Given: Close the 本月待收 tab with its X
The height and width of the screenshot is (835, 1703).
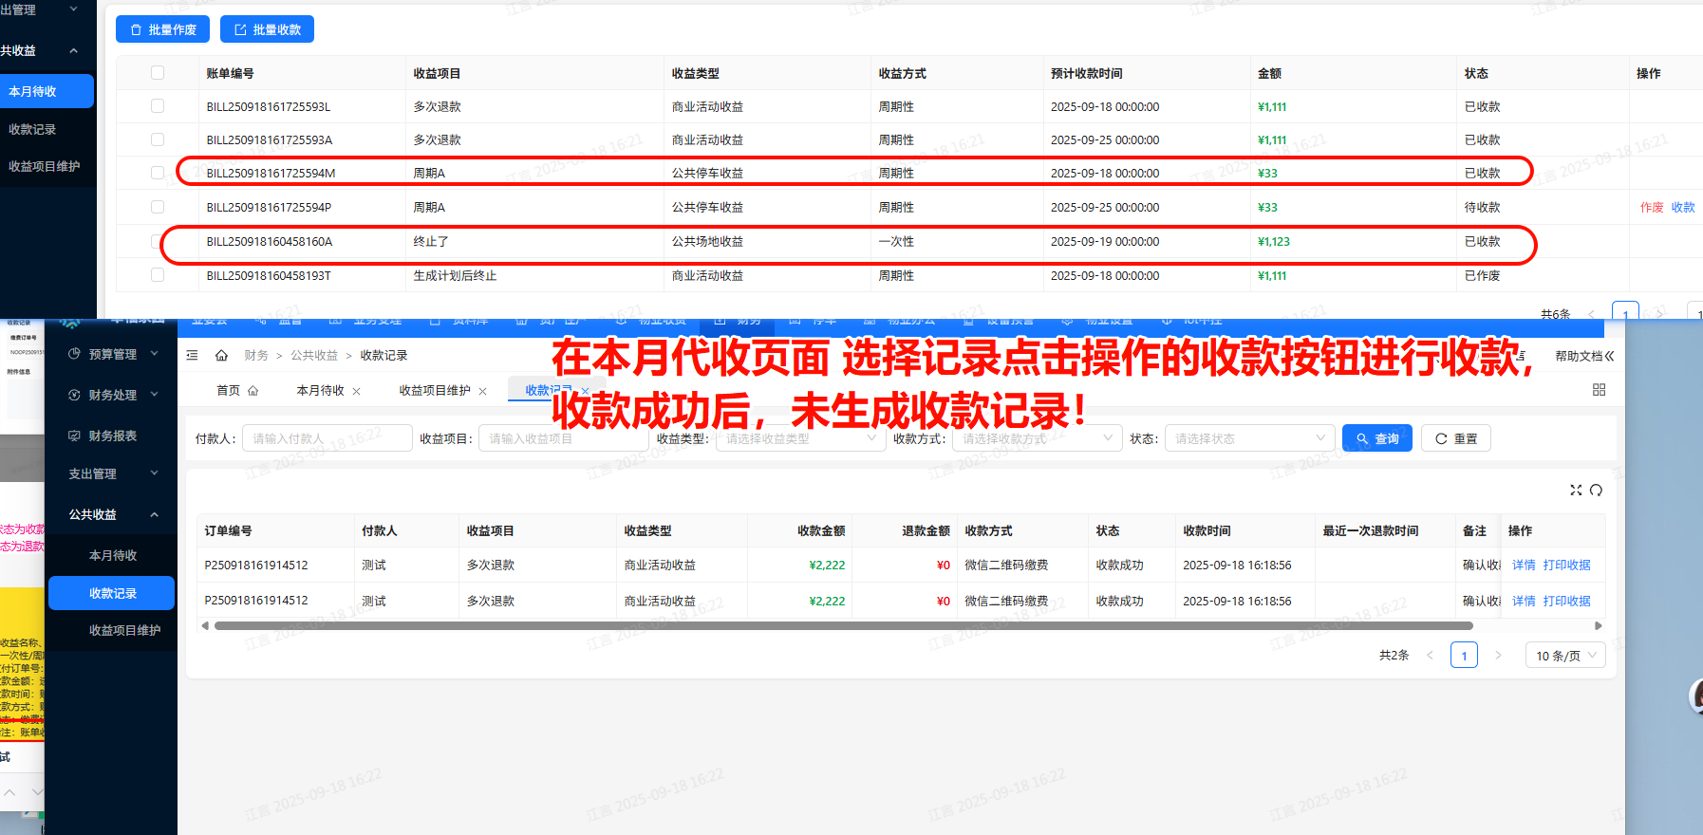Looking at the screenshot, I should [x=357, y=391].
